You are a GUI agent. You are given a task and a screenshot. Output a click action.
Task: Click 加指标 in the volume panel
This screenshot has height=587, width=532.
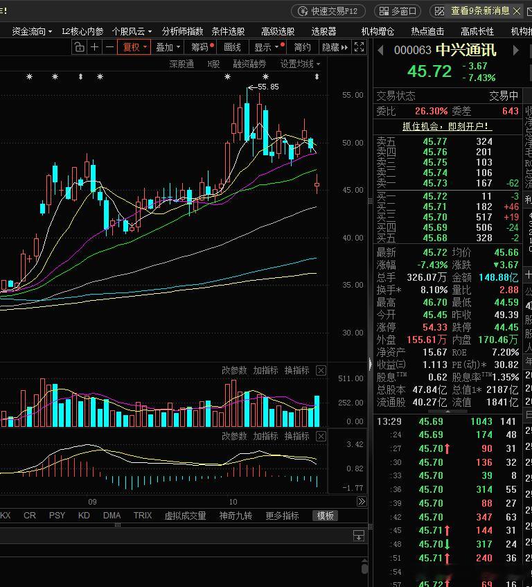click(265, 370)
